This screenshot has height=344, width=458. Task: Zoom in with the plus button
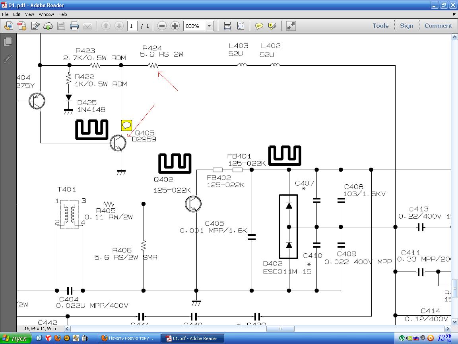[x=175, y=26]
